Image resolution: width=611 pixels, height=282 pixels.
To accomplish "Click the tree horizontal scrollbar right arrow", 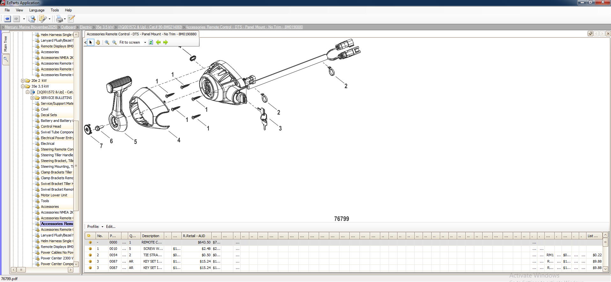I will coord(70,270).
